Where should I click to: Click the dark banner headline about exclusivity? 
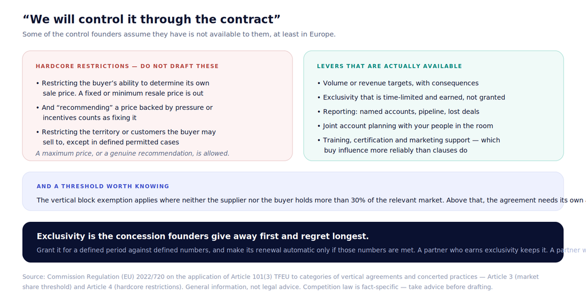pos(203,236)
